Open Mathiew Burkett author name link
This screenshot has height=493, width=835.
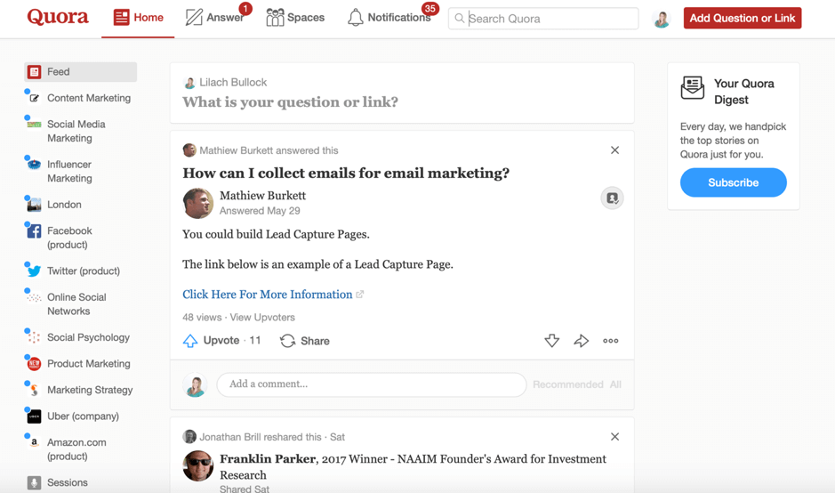pyautogui.click(x=262, y=196)
